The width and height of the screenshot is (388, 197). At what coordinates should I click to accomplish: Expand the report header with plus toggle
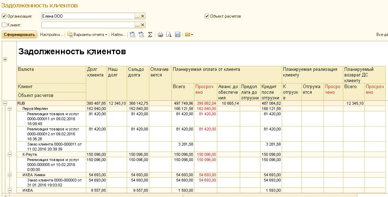5,60
